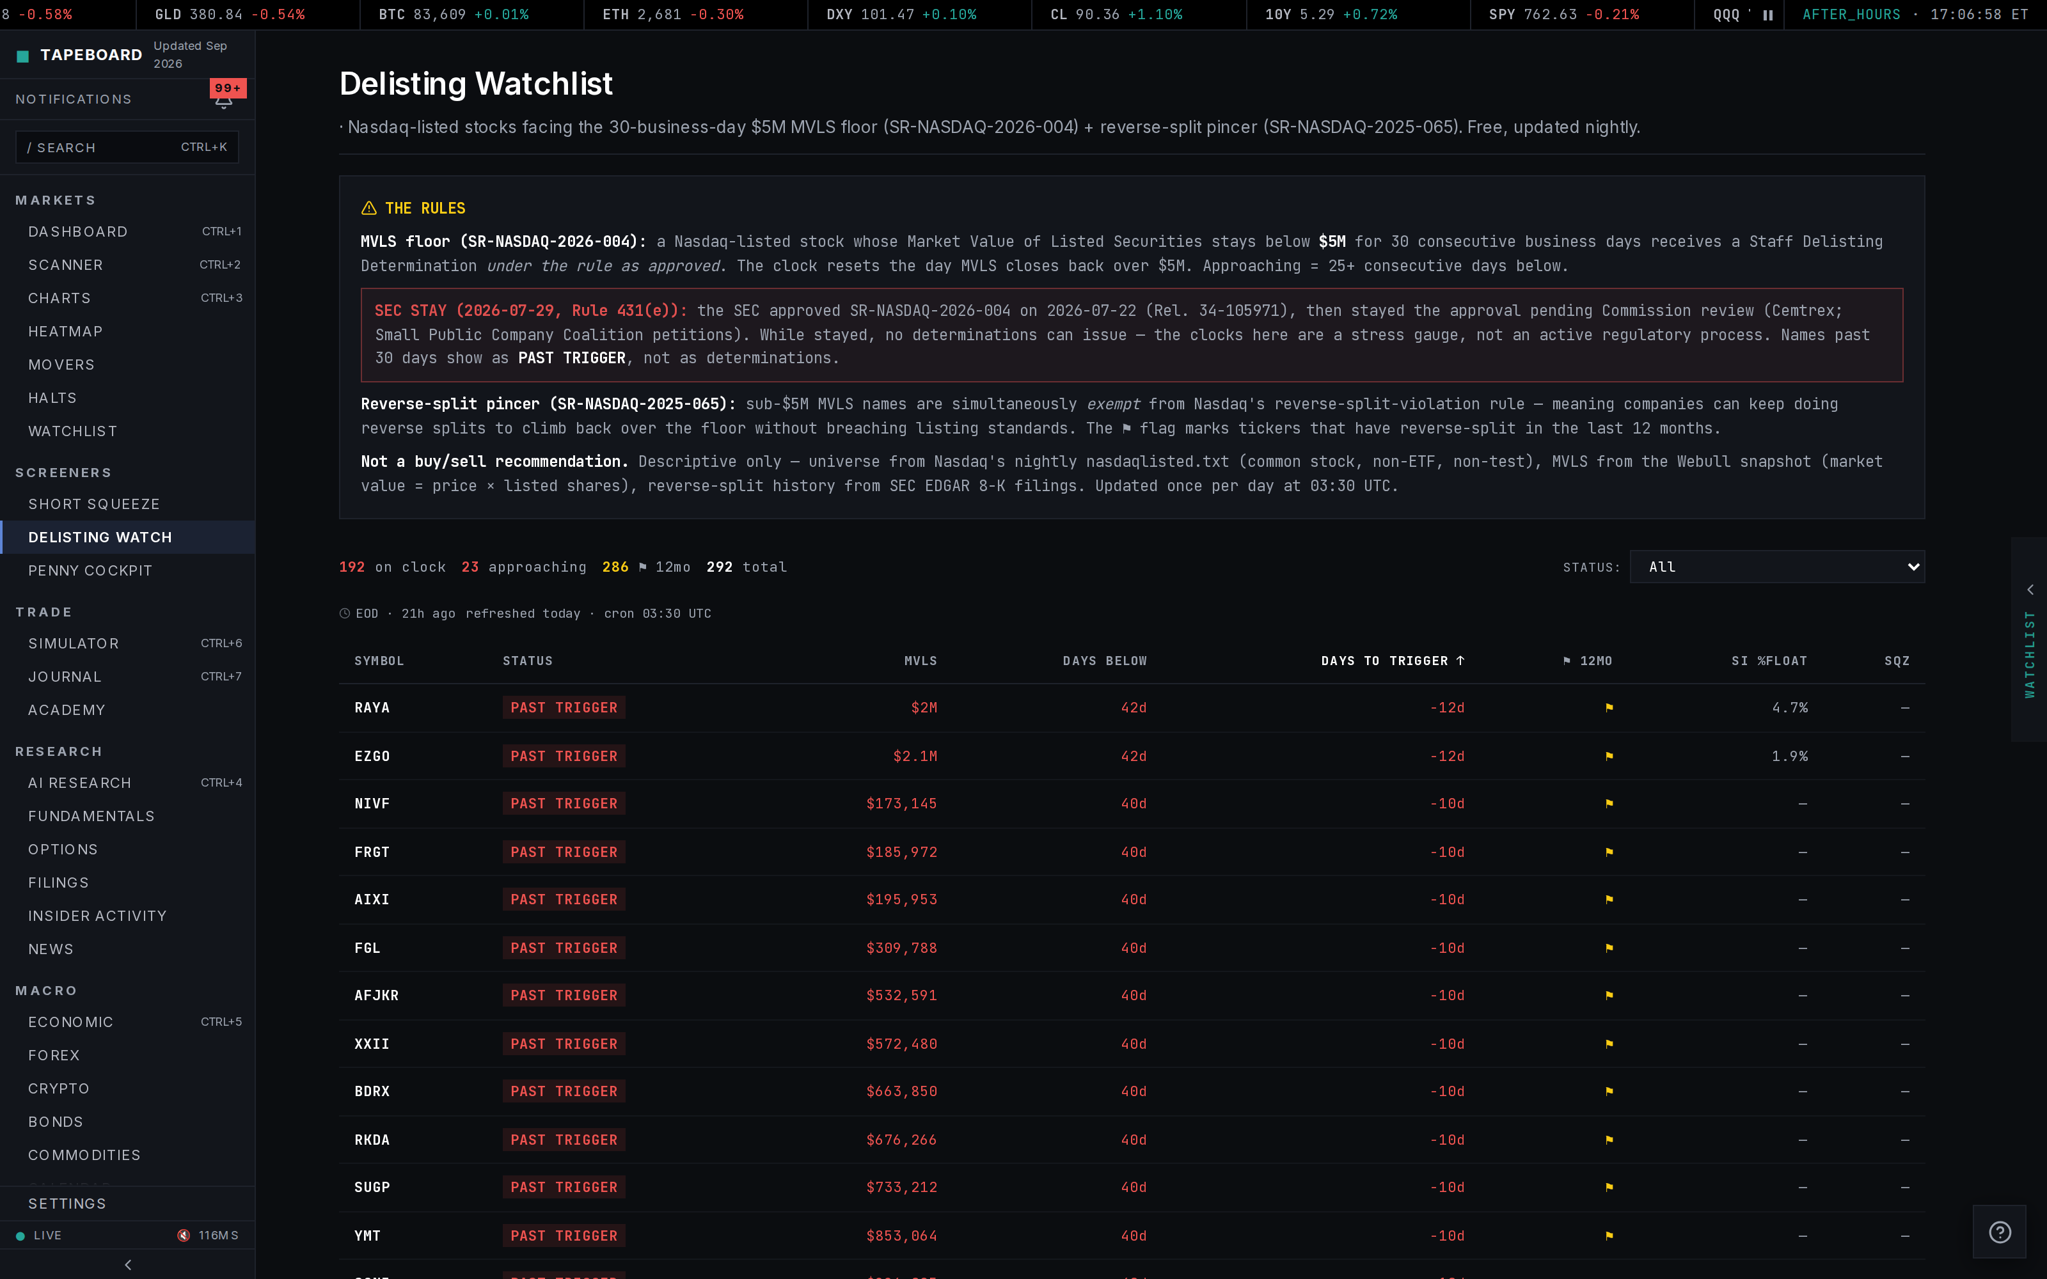Pause the ticker tape scrolling
The width and height of the screenshot is (2047, 1279).
[x=1767, y=15]
